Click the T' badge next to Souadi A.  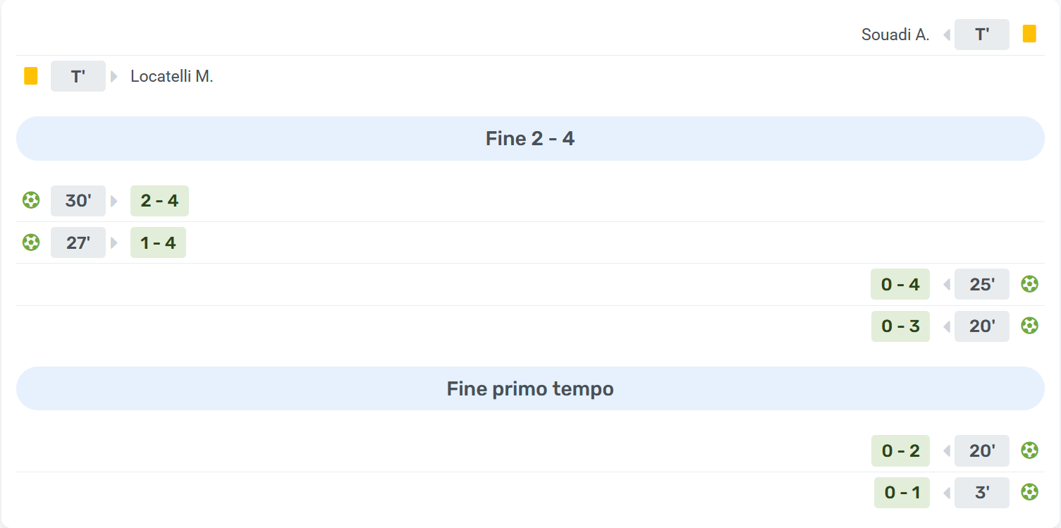(x=981, y=35)
